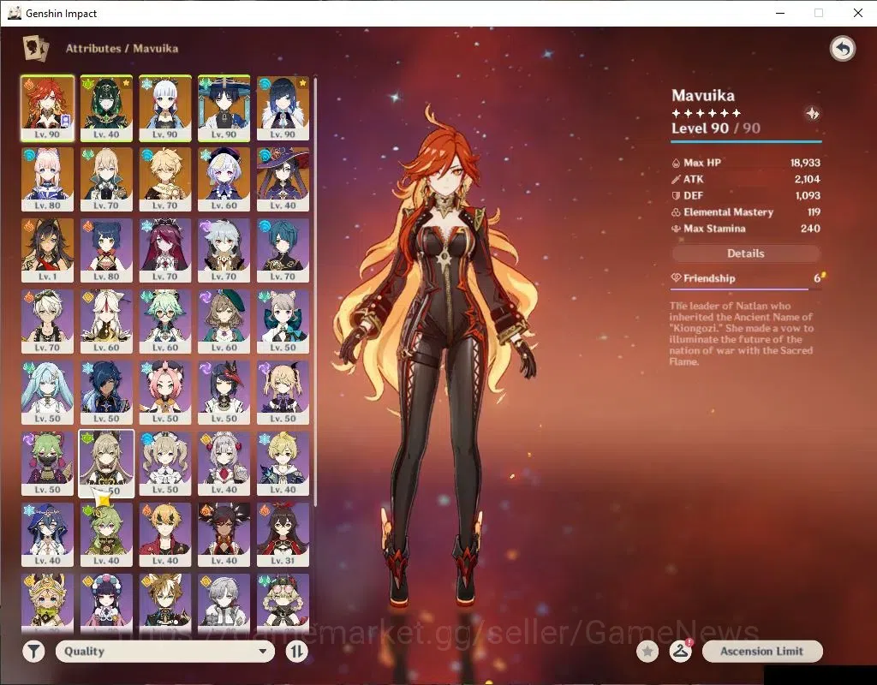
Task: Expand the Quality sort dropdown
Action: pyautogui.click(x=165, y=651)
